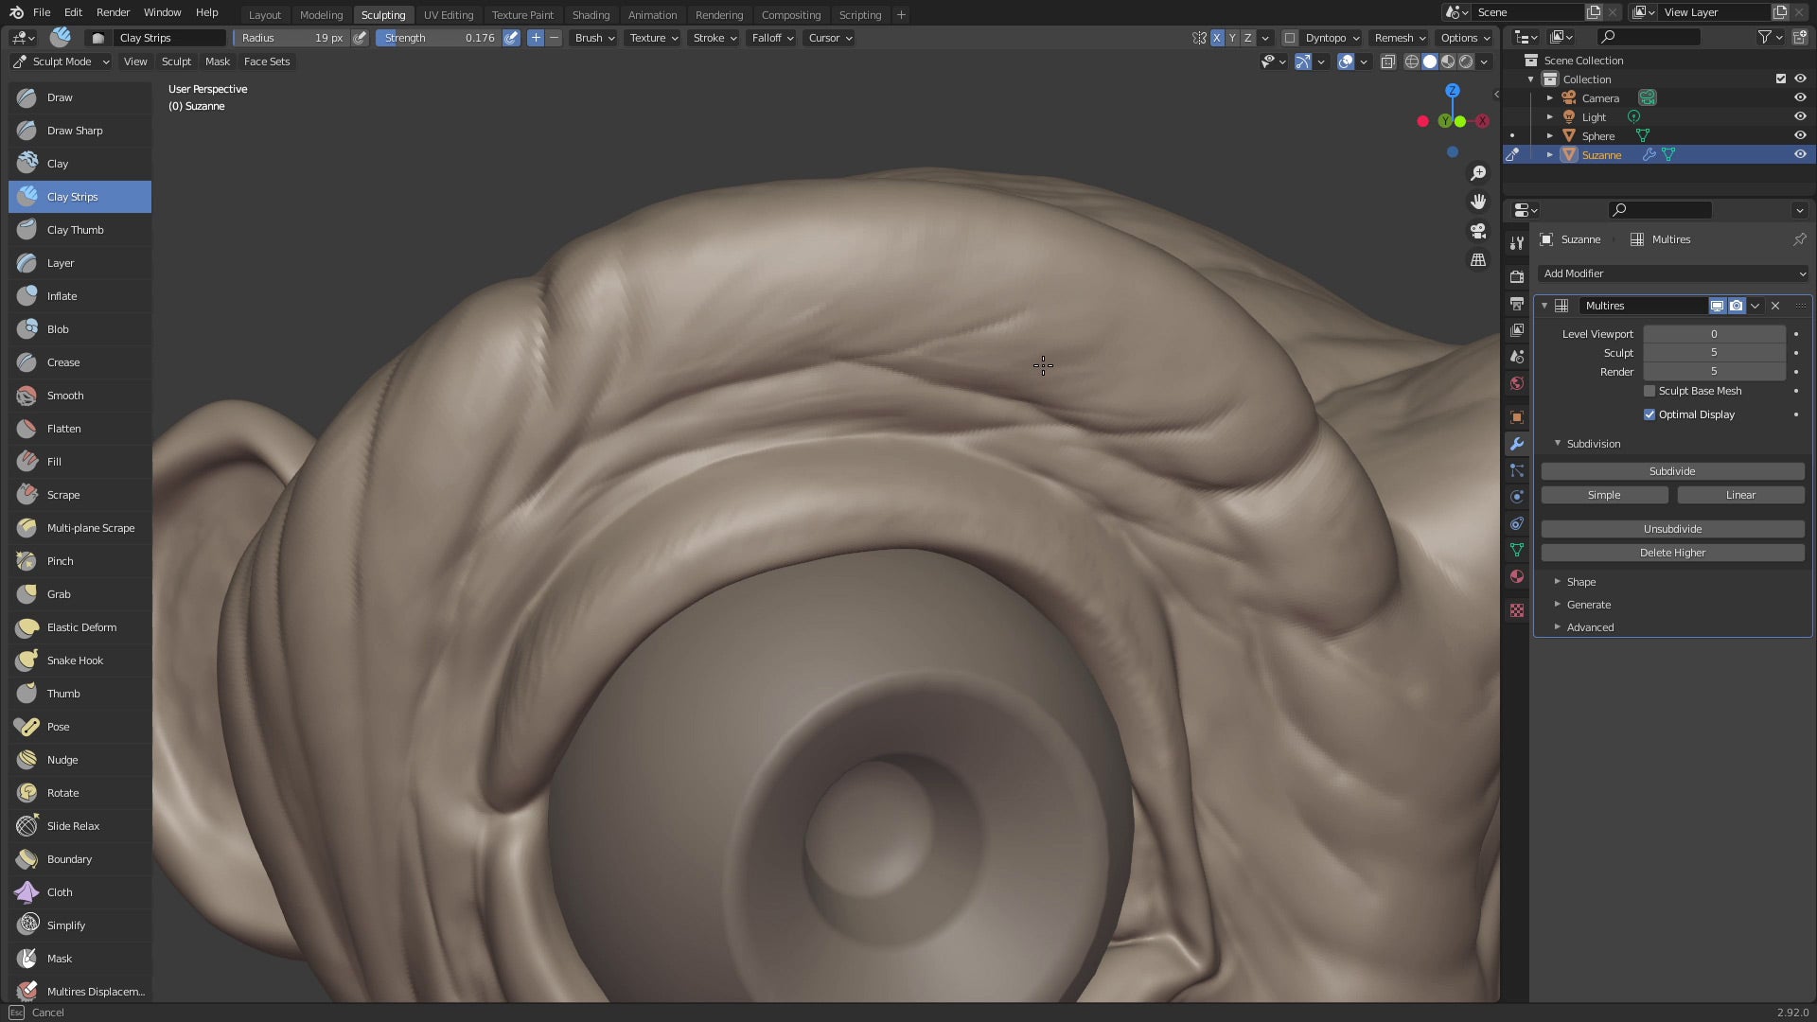Select the Smooth brush
The width and height of the screenshot is (1817, 1022).
79,396
